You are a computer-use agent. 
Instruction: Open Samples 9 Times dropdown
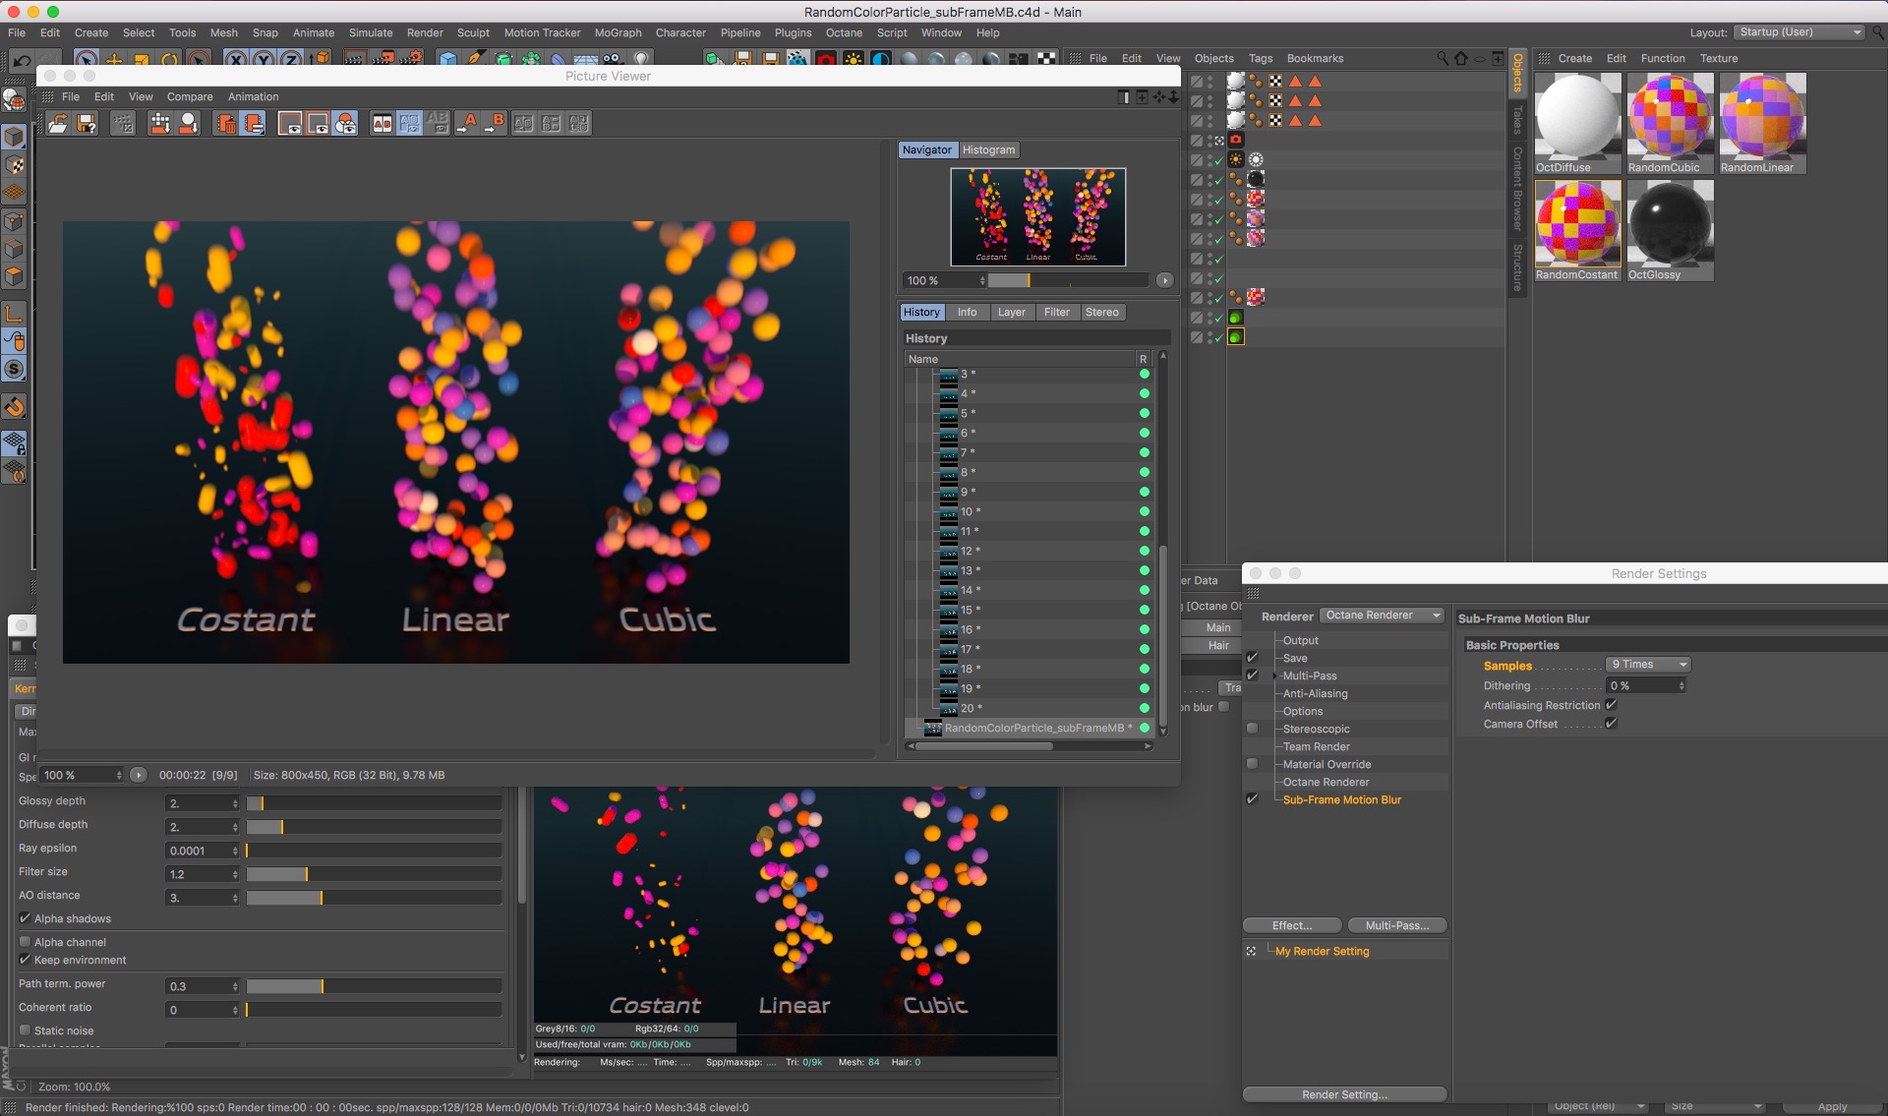pyautogui.click(x=1647, y=665)
